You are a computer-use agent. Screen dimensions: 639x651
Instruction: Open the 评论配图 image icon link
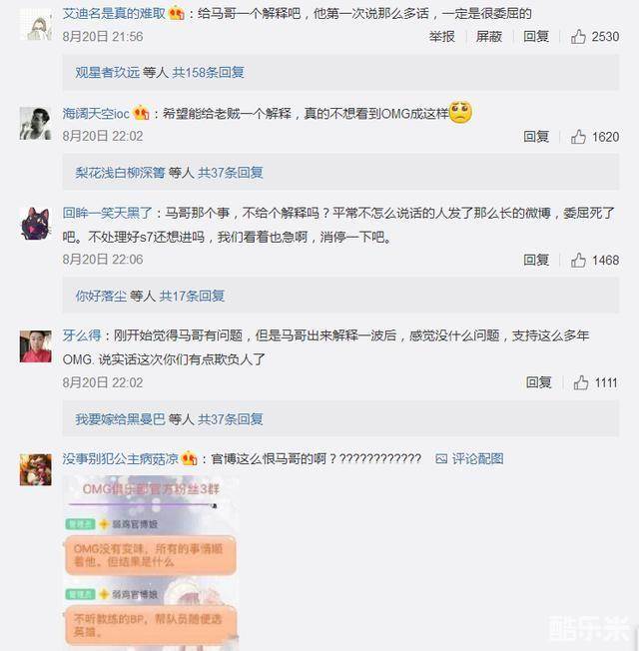coord(469,458)
